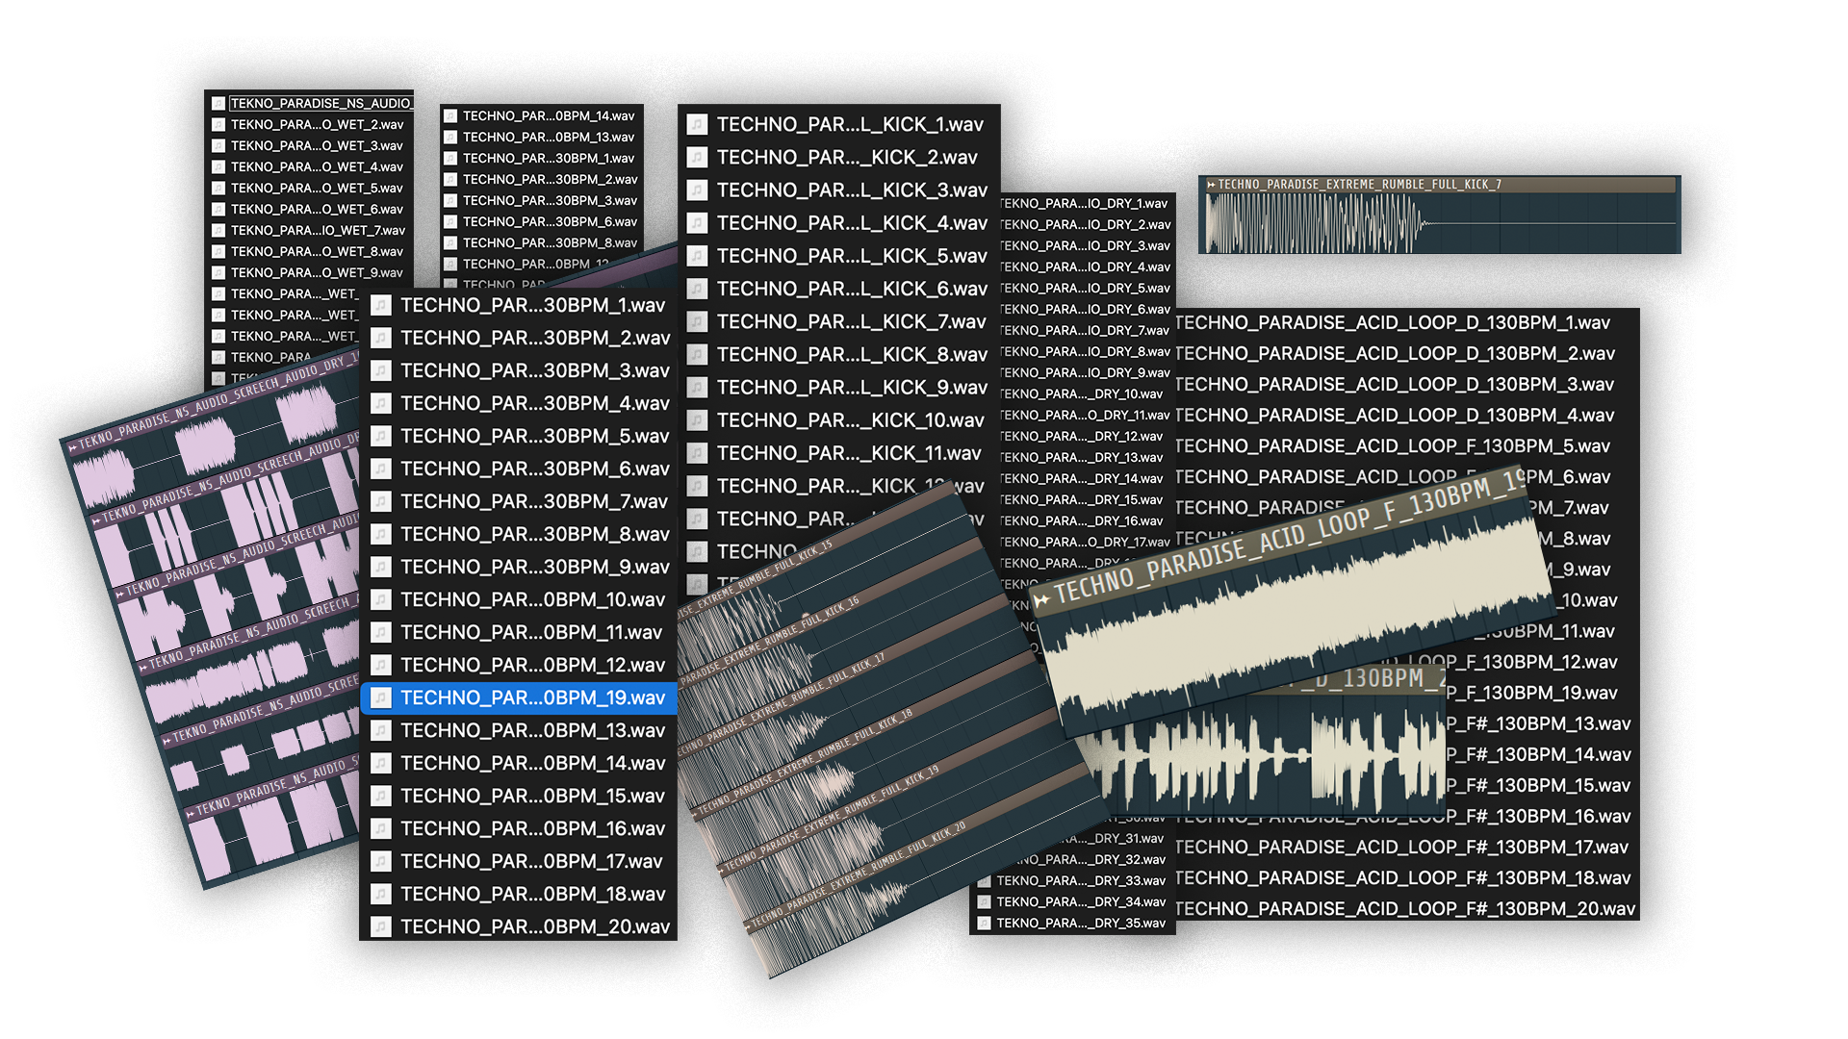1848x1039 pixels.
Task: Click the TEKNO_PARADISE_NS_AUDIO_ rename field
Action: pyautogui.click(x=321, y=104)
